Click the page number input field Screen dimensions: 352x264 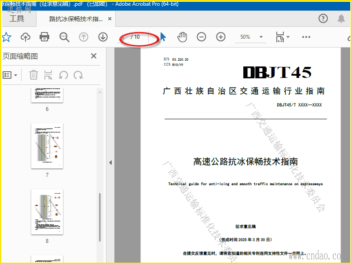pos(124,37)
